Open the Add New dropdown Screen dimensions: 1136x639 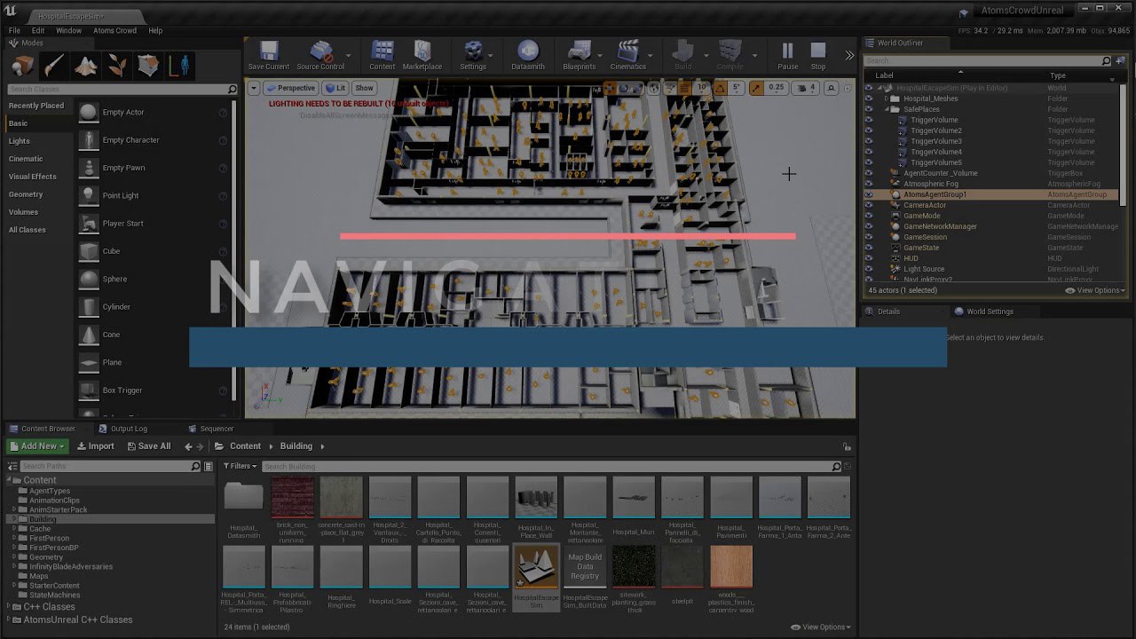[x=37, y=446]
